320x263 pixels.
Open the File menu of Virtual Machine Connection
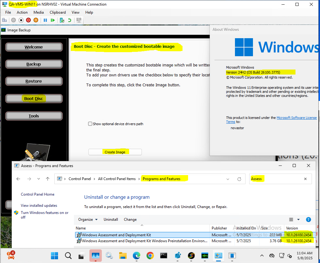pyautogui.click(x=8, y=12)
